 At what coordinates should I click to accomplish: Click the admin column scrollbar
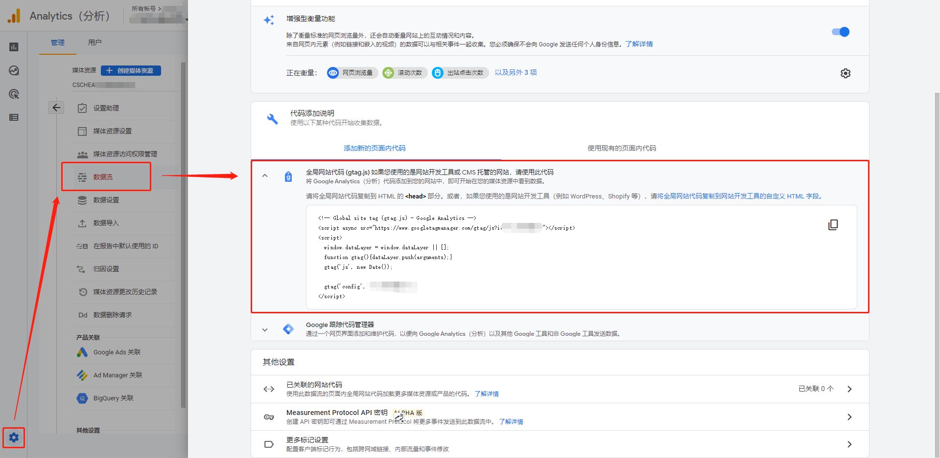click(x=184, y=235)
